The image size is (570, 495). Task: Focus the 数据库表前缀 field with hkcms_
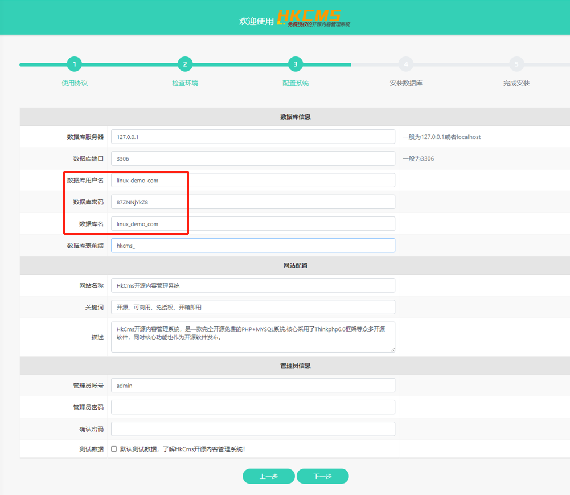pos(253,246)
